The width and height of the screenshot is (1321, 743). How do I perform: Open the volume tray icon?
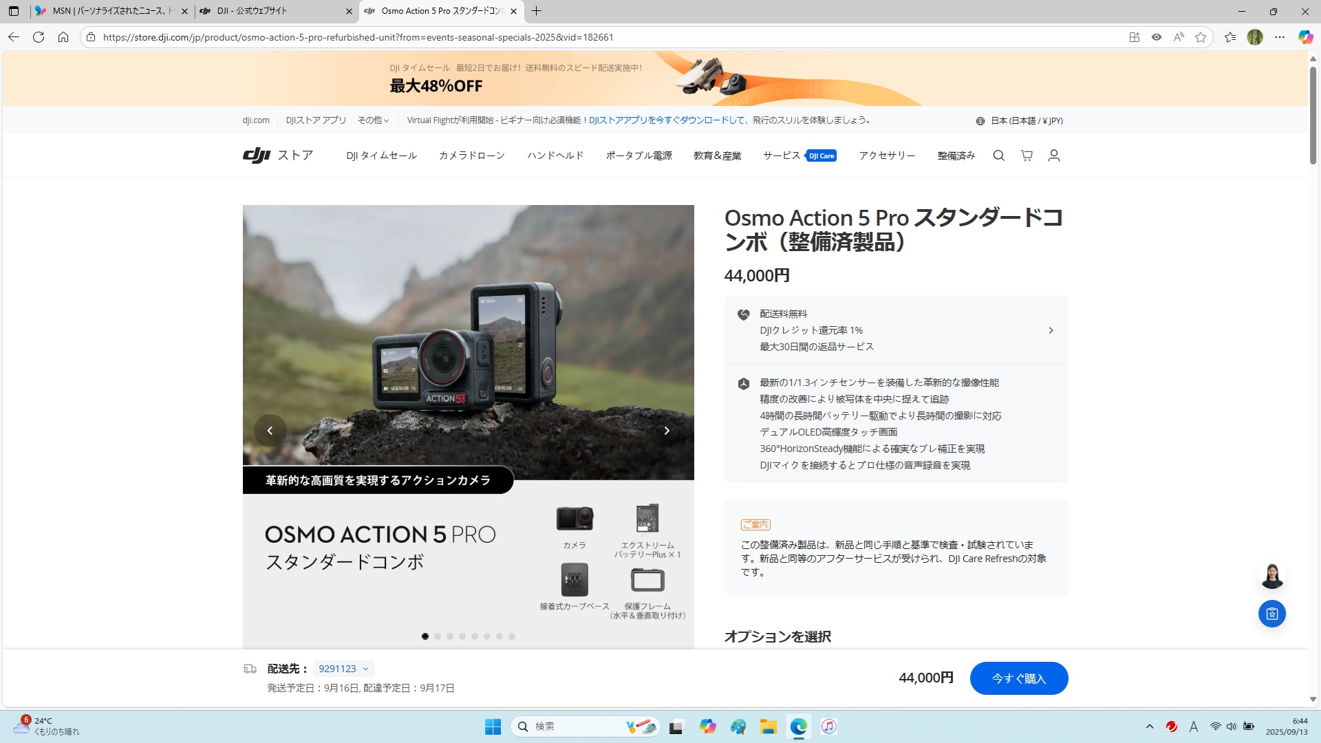pos(1232,726)
